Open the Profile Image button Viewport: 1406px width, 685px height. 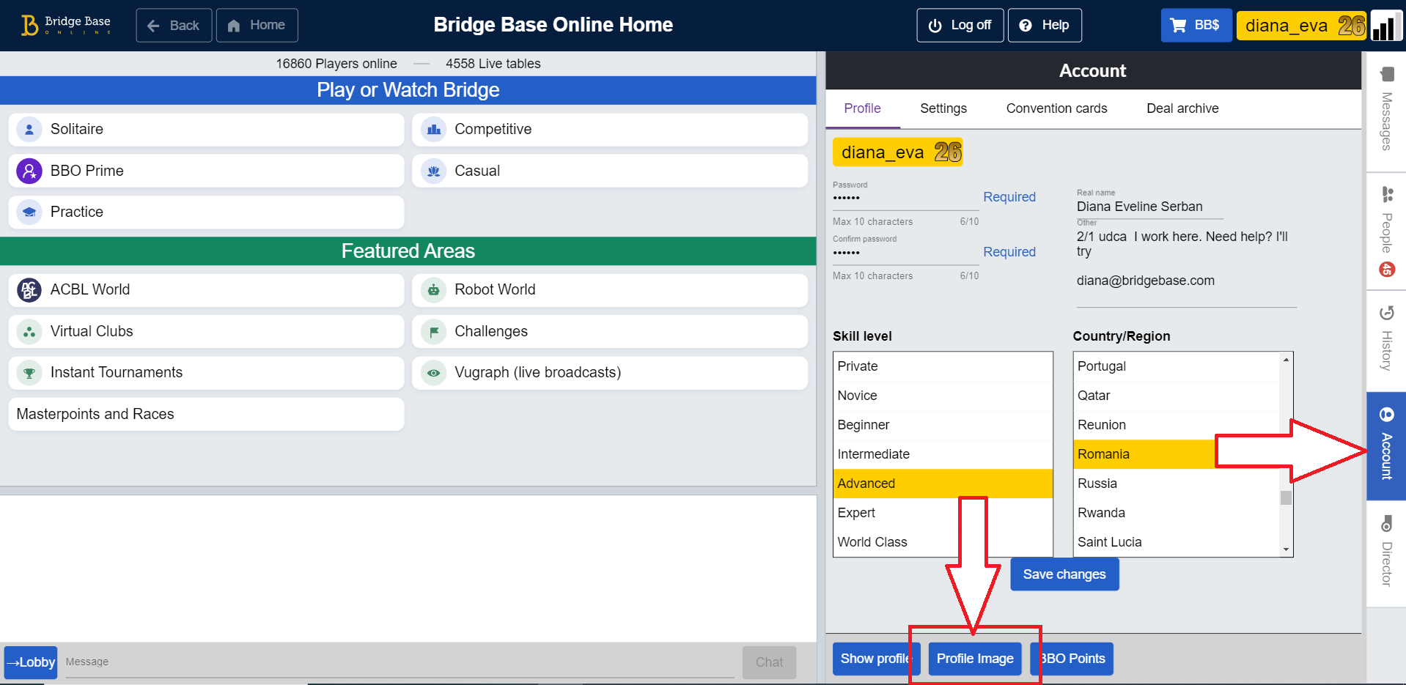(x=975, y=659)
